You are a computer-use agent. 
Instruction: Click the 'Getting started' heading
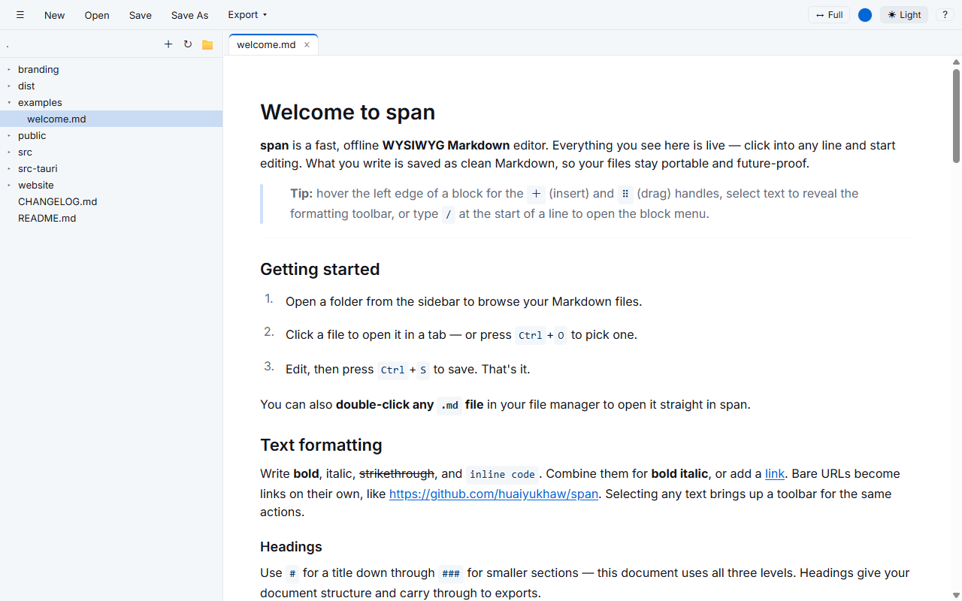point(319,269)
